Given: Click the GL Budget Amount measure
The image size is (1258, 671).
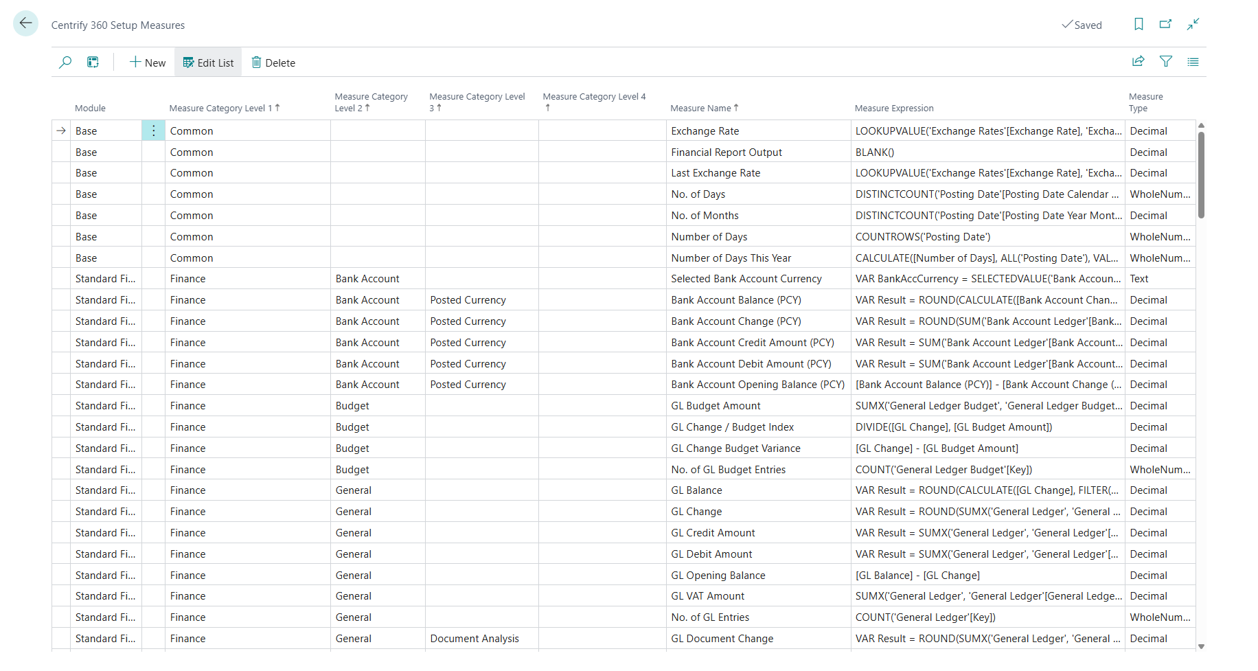Looking at the screenshot, I should [x=759, y=406].
